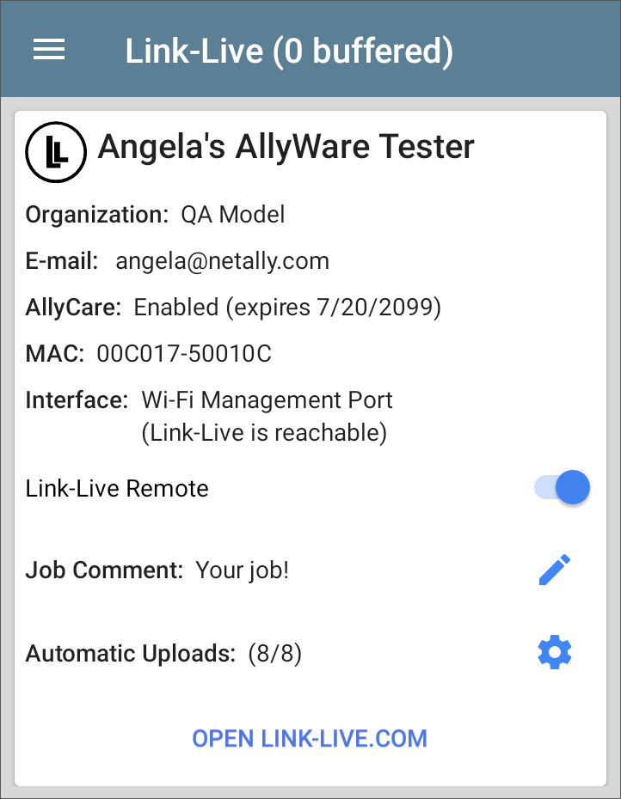The image size is (621, 799).
Task: Click the AllyCare field label
Action: click(73, 307)
